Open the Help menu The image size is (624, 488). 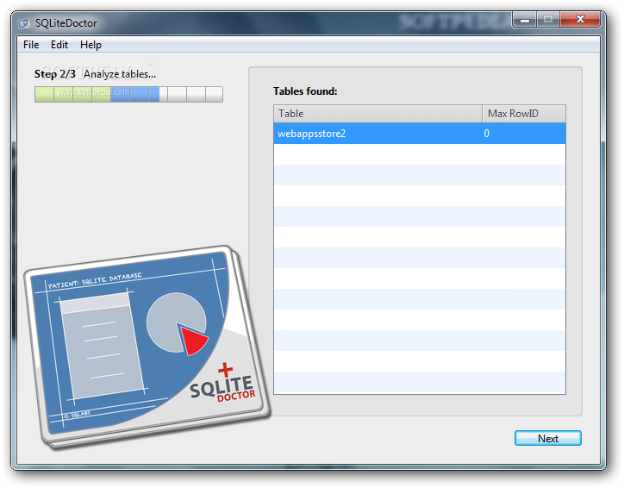[x=90, y=45]
